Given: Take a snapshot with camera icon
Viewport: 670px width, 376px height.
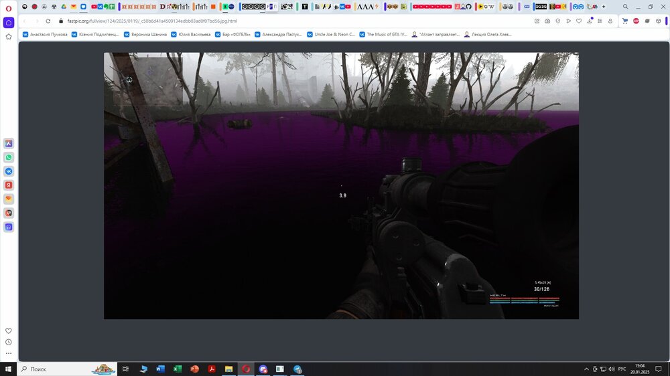Looking at the screenshot, I should (x=547, y=21).
